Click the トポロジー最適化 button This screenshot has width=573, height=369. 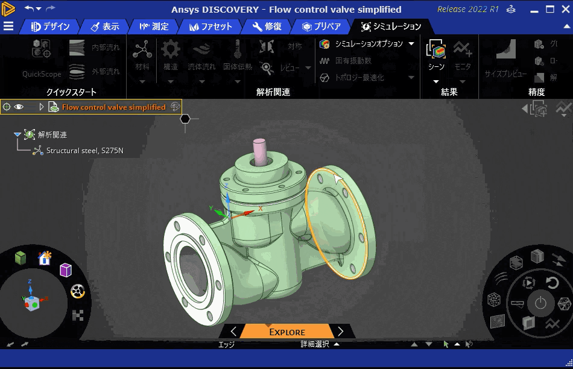pos(352,77)
